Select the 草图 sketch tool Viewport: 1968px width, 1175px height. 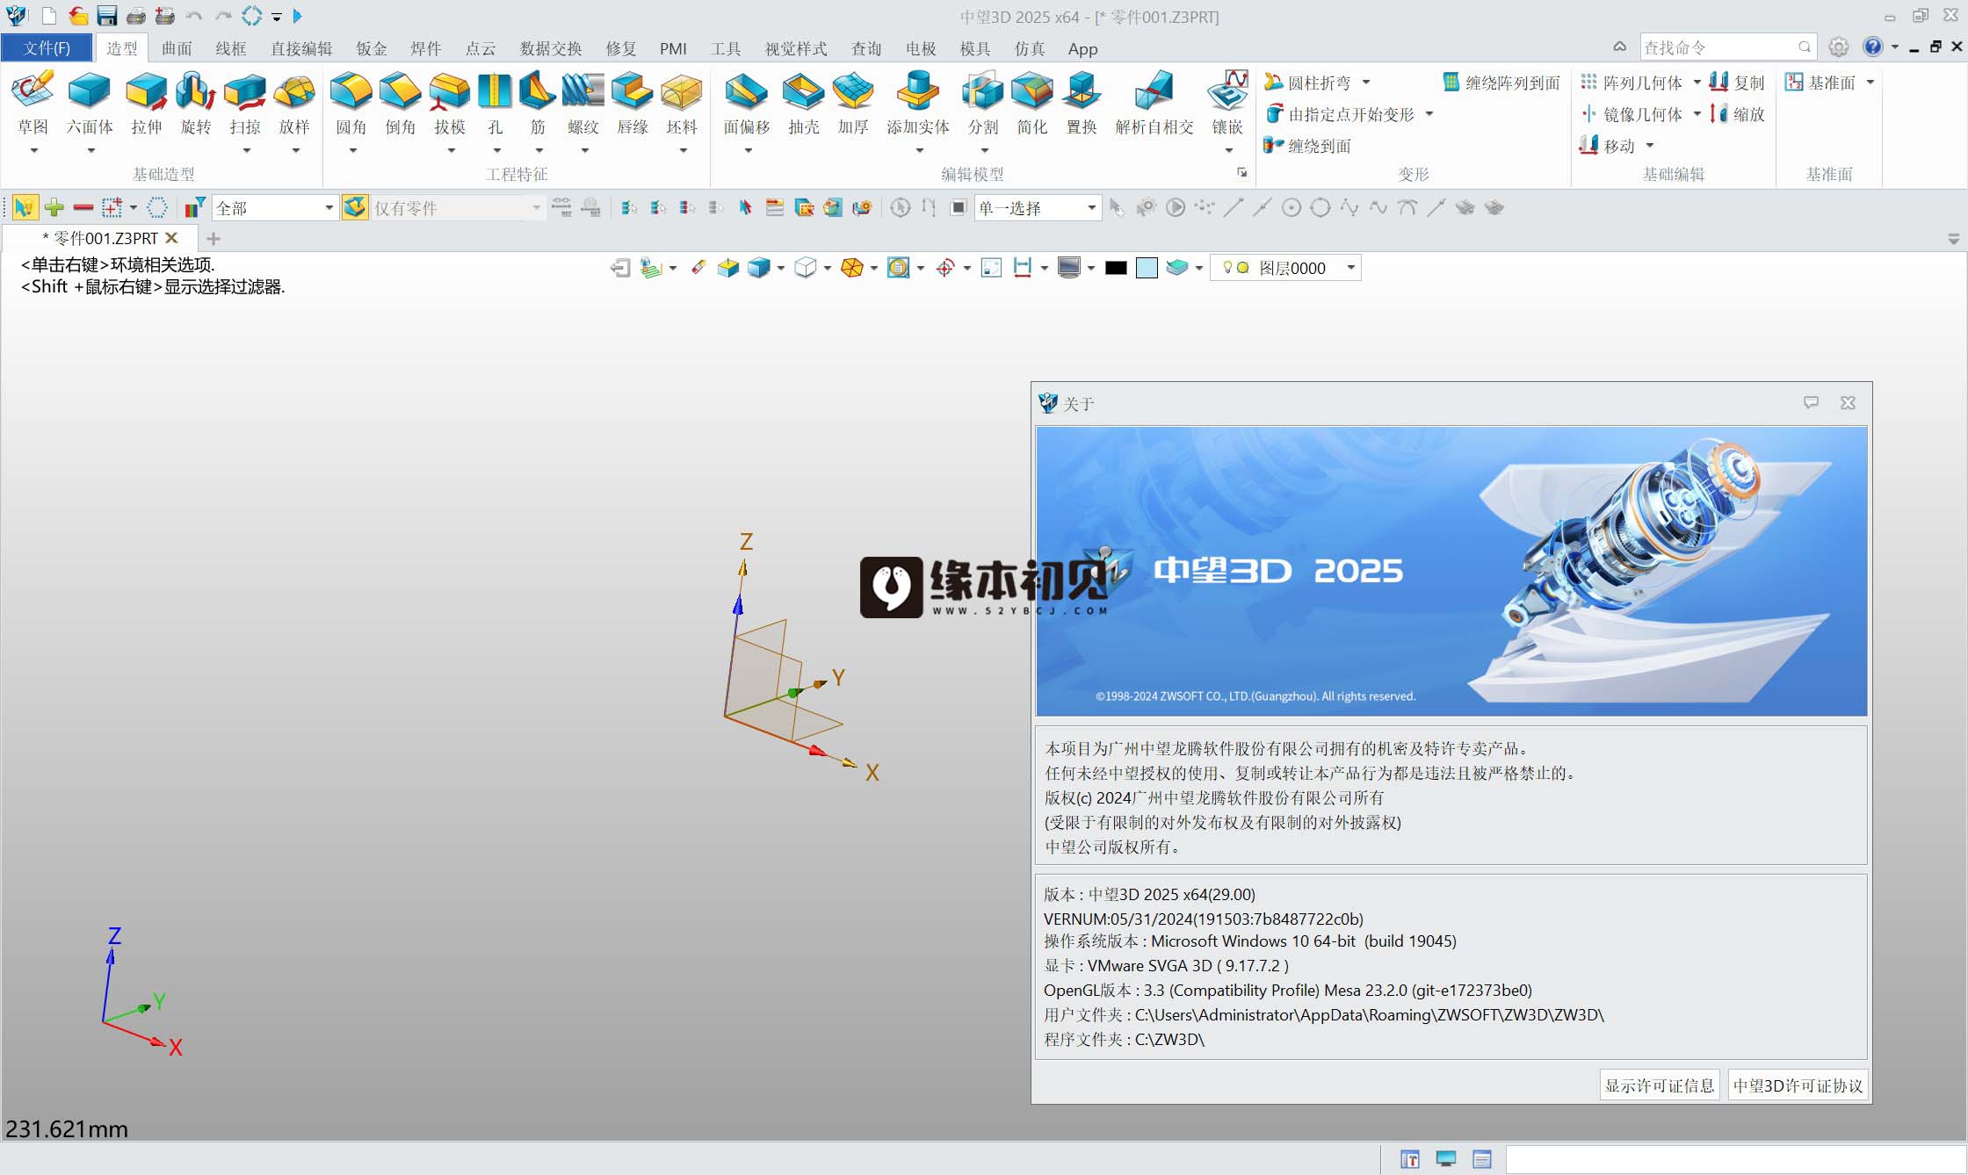(x=33, y=104)
